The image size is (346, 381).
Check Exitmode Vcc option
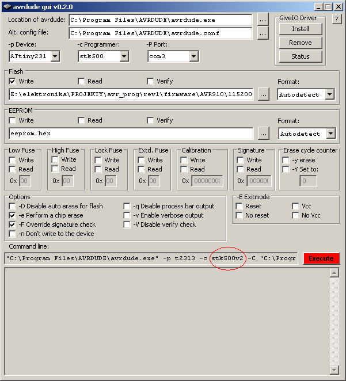point(295,206)
